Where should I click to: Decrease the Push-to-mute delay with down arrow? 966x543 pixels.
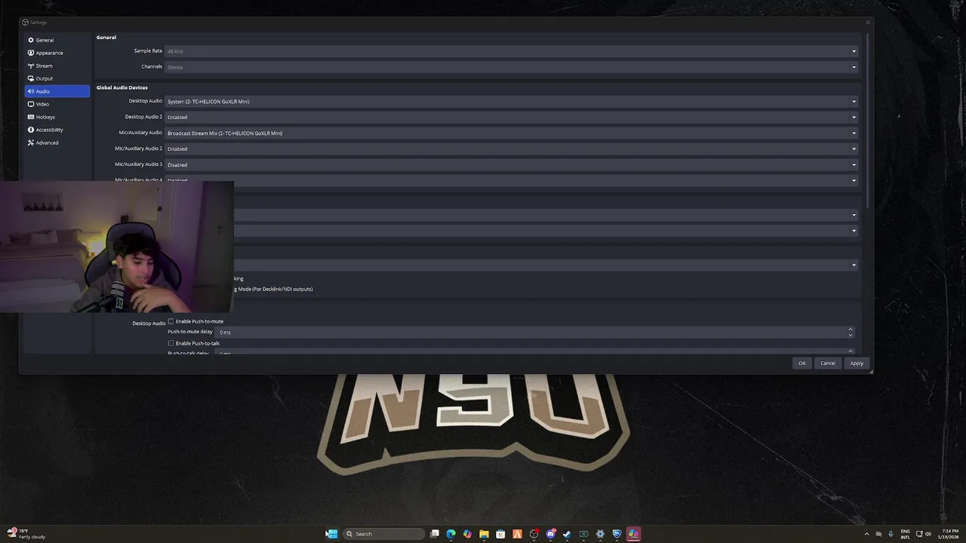(851, 335)
